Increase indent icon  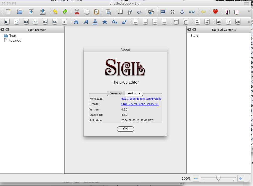click(207, 22)
